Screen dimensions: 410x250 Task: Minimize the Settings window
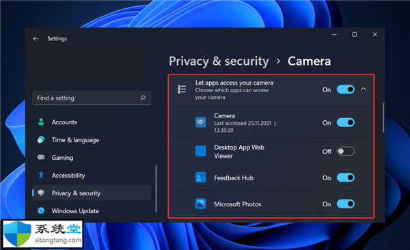tap(334, 35)
